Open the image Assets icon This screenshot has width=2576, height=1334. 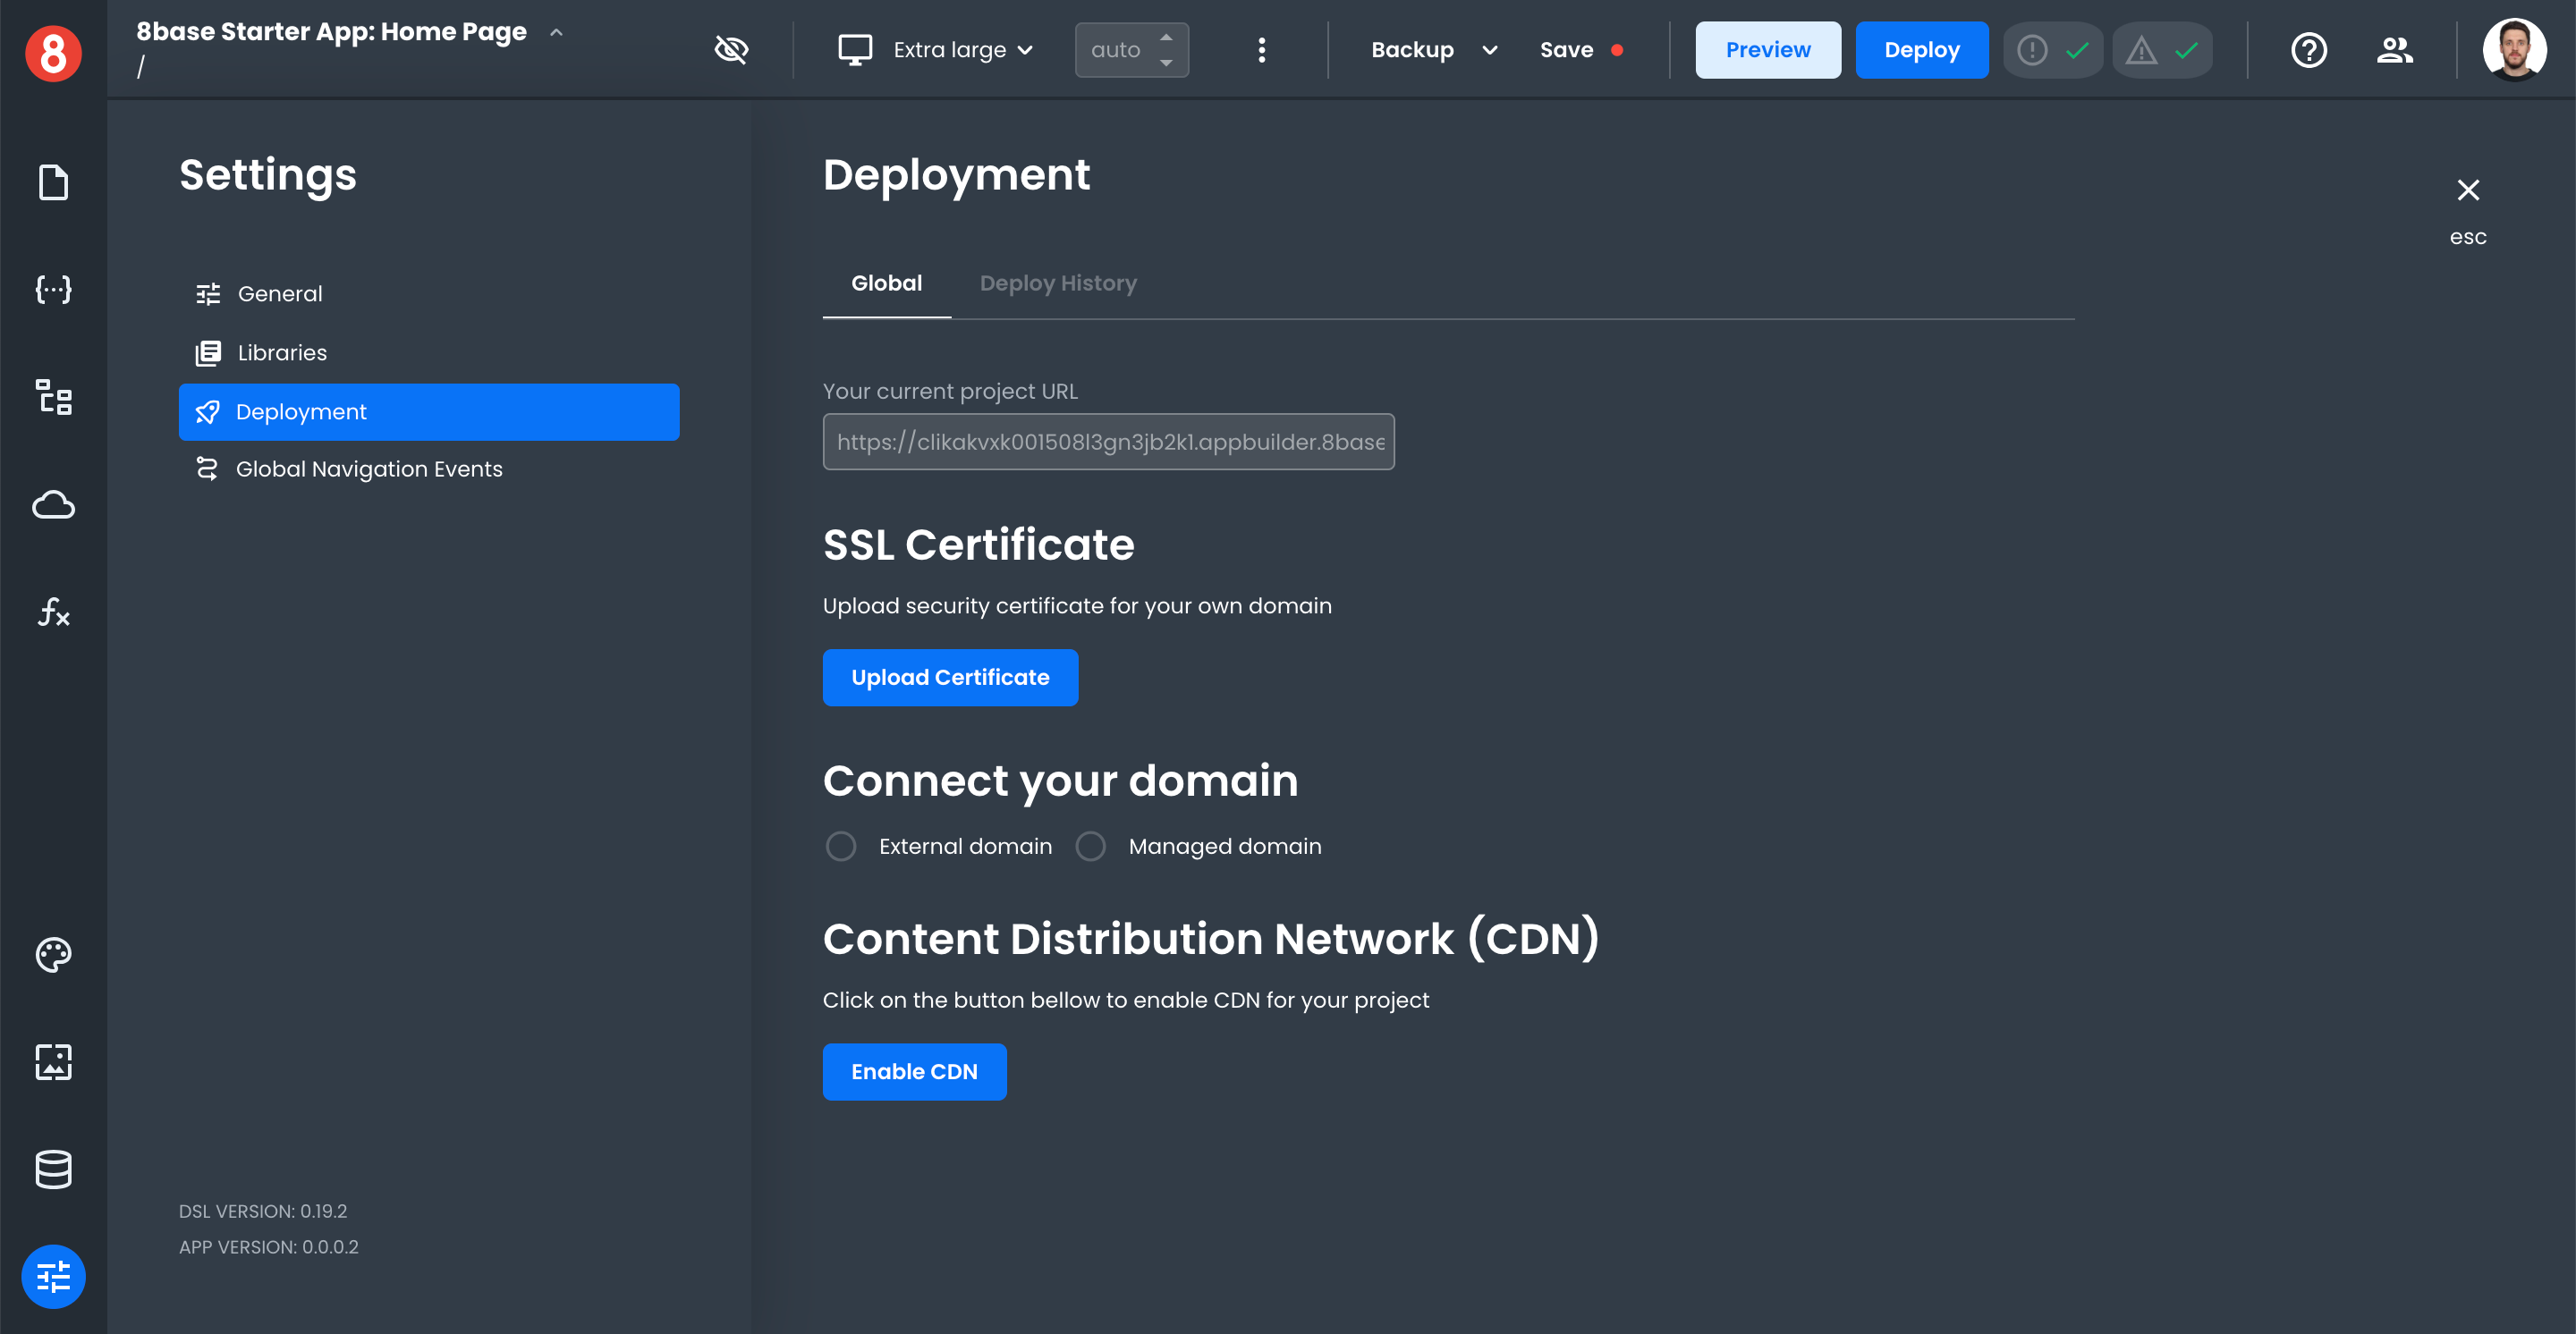53,1061
